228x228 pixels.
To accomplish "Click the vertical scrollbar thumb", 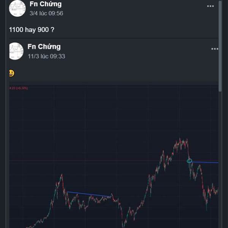I will pos(220,46).
